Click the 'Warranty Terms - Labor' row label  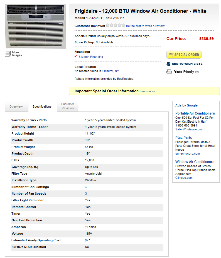[x=30, y=127]
